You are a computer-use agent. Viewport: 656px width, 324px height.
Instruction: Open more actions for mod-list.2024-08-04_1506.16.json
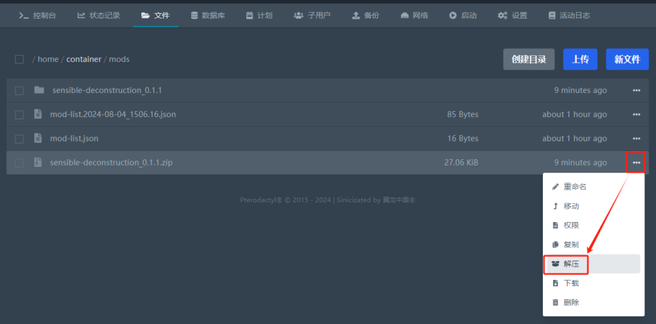(636, 114)
